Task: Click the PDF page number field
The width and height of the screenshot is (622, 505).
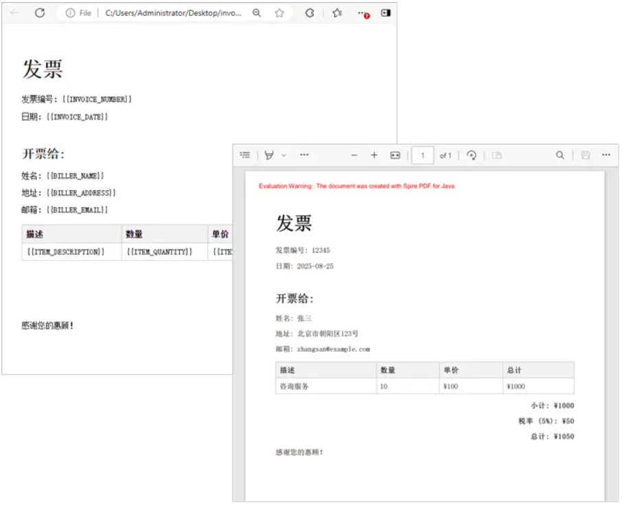Action: [x=422, y=156]
